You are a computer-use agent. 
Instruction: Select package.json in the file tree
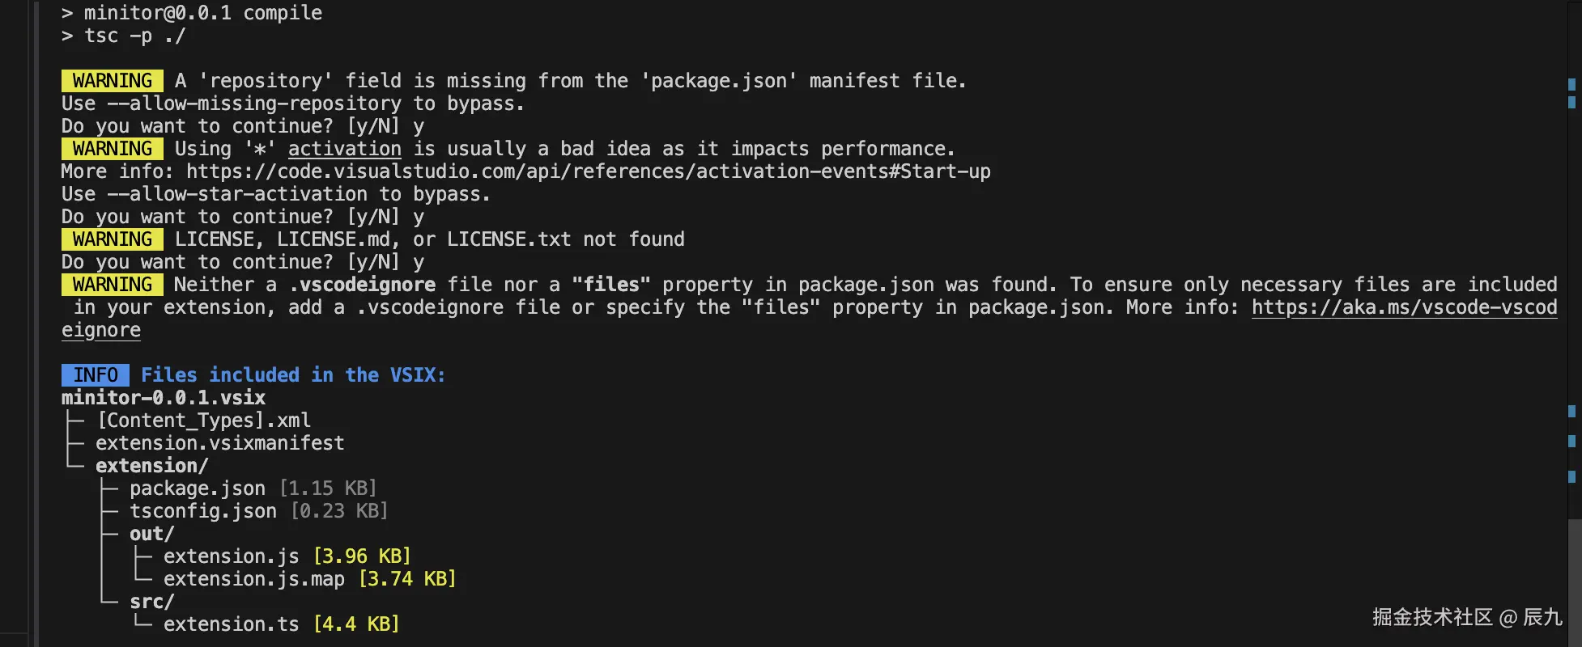click(198, 488)
